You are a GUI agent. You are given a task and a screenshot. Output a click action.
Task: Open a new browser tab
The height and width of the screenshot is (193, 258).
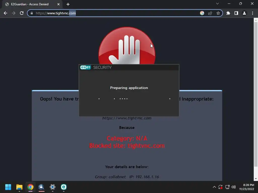point(68,4)
